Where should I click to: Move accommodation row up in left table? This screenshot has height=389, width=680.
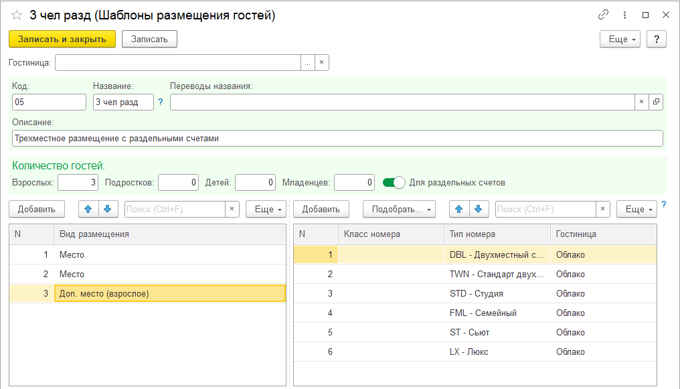pyautogui.click(x=88, y=210)
